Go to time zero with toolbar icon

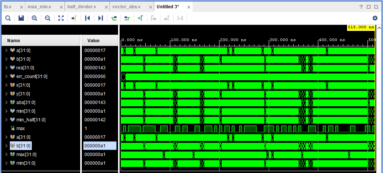point(87,18)
